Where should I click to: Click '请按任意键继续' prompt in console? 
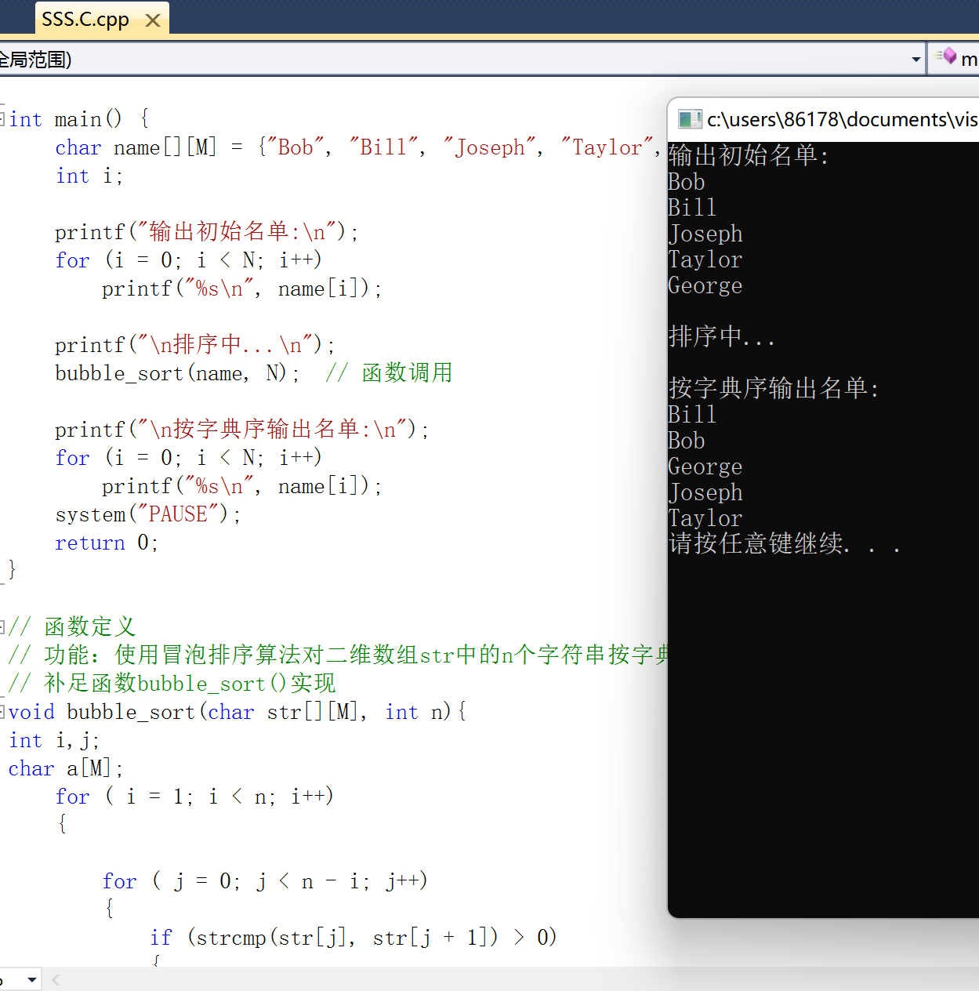point(785,543)
